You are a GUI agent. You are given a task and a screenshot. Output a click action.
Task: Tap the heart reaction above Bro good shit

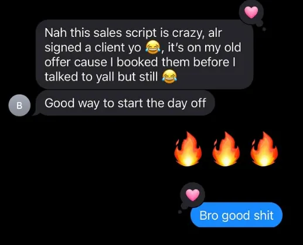tap(193, 195)
